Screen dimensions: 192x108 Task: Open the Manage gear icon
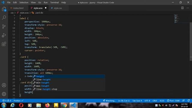coord(4,94)
